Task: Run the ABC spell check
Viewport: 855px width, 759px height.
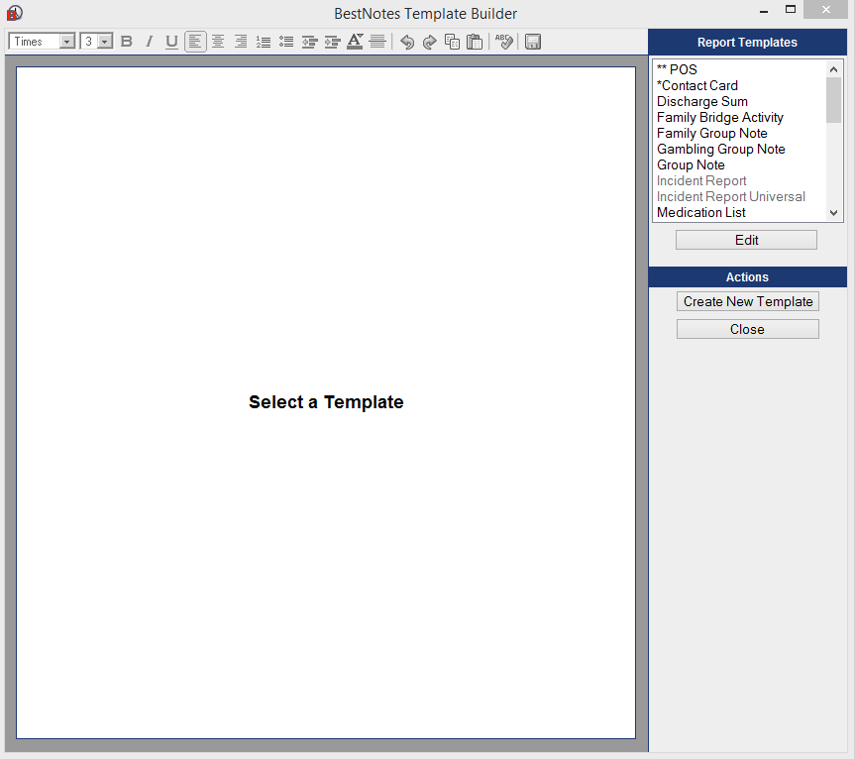Action: coord(504,42)
